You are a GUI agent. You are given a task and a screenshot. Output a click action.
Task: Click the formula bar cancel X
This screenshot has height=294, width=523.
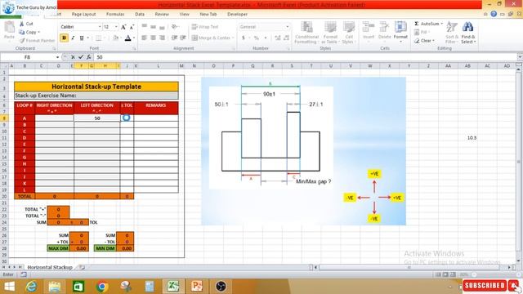(73, 57)
